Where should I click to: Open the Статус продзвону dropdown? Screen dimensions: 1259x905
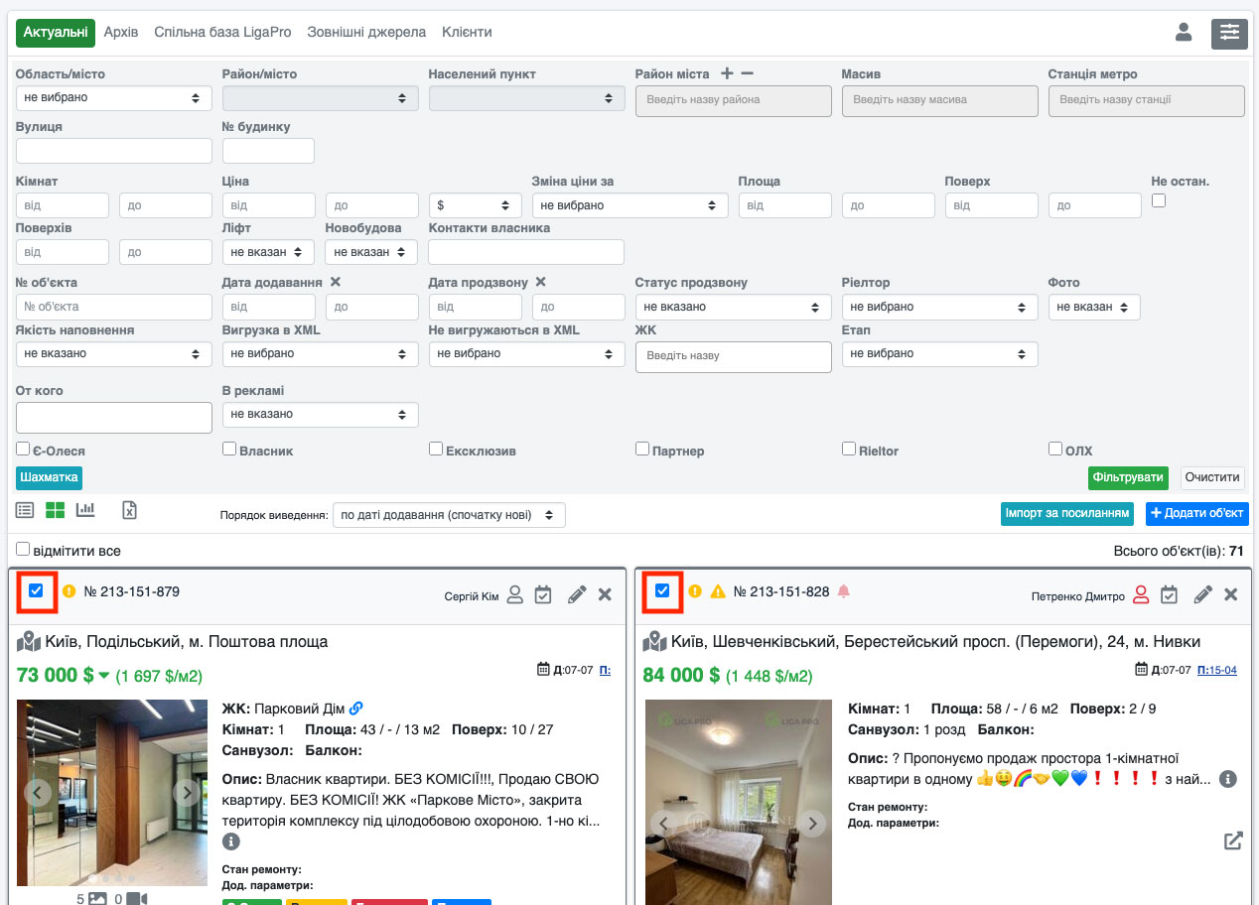point(734,307)
